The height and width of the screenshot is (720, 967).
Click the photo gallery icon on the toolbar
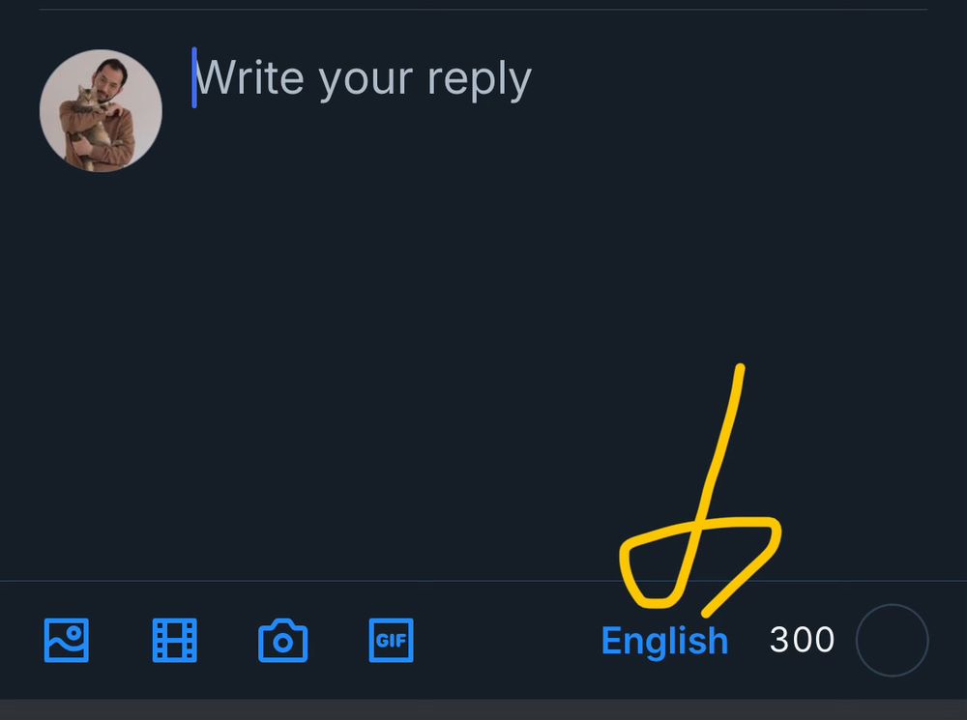[x=65, y=639]
